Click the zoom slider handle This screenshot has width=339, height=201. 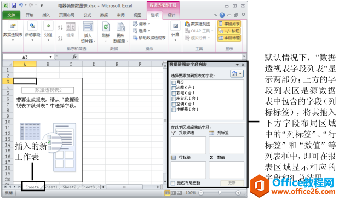tap(220, 192)
